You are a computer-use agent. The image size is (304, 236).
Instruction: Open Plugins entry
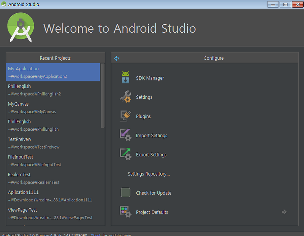143,116
